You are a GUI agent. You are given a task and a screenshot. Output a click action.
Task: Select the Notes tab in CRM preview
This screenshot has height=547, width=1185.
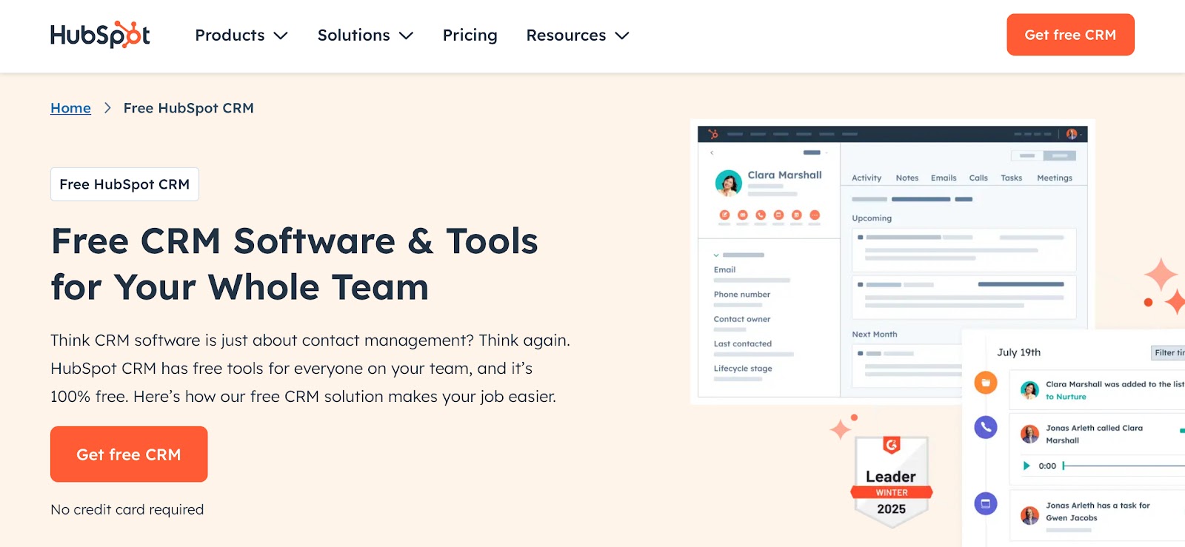(907, 178)
